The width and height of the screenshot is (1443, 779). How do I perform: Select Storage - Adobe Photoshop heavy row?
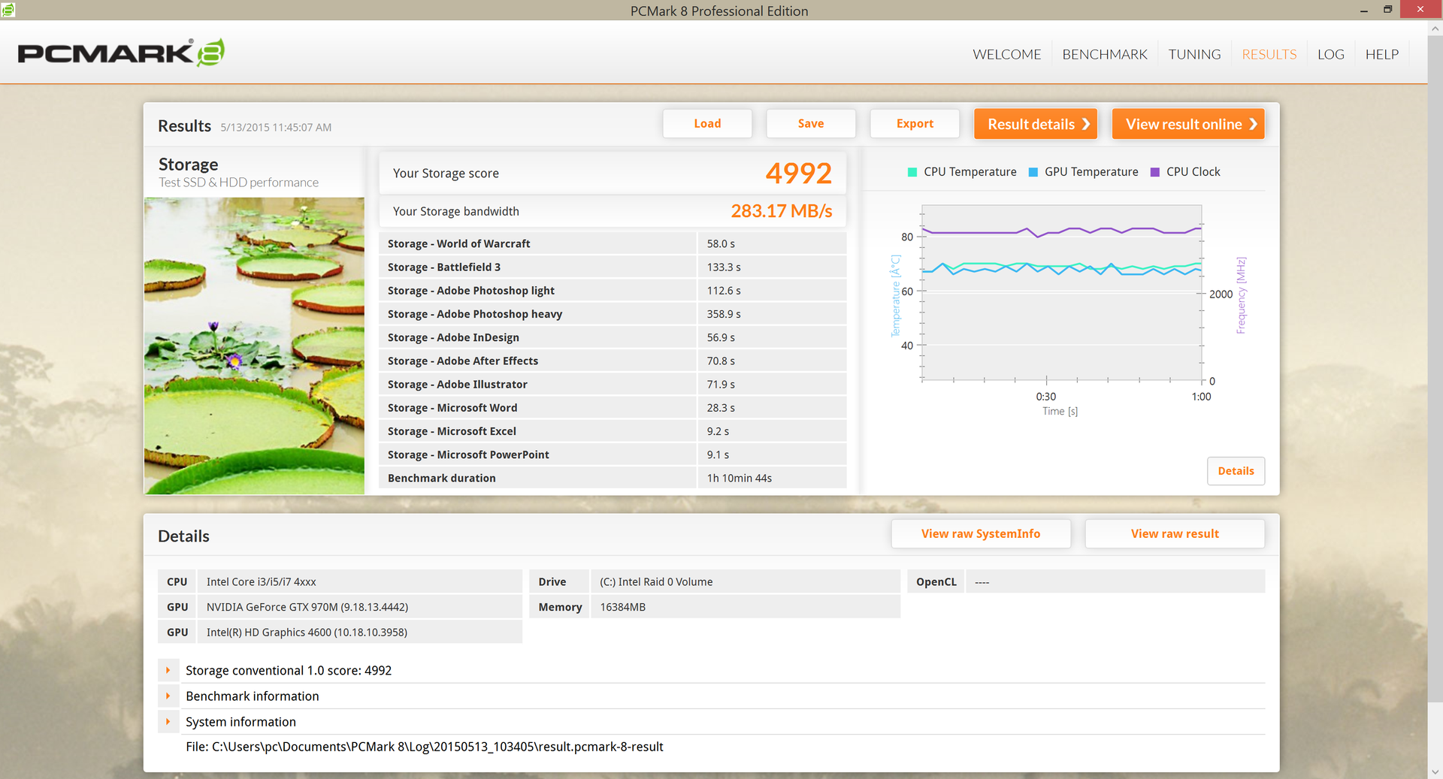pyautogui.click(x=613, y=313)
